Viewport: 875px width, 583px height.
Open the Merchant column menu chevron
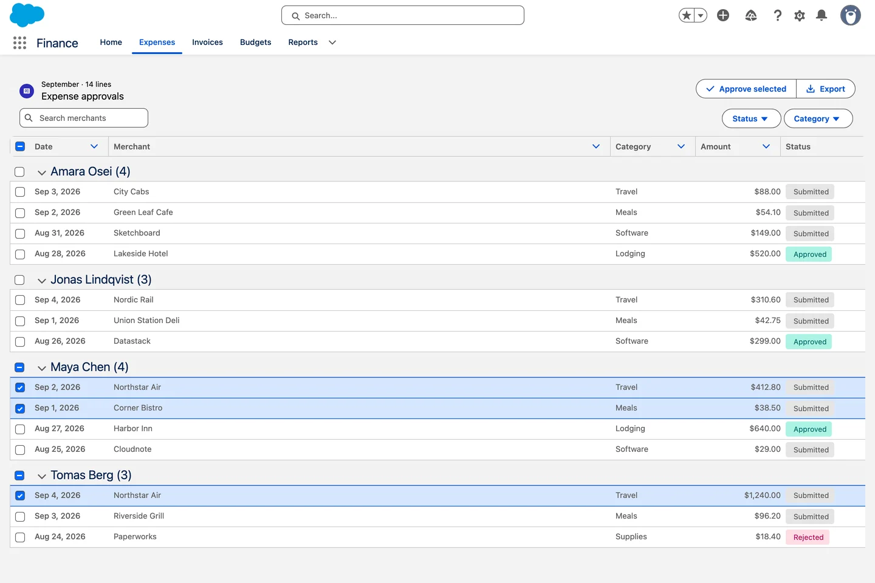point(596,146)
